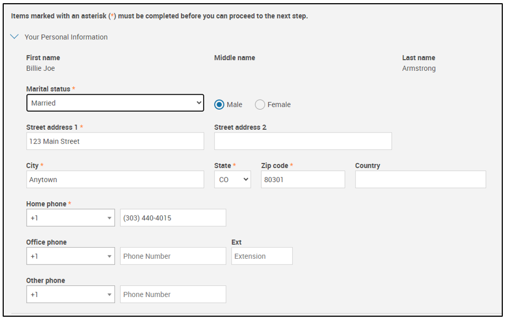Click the last name value Armstrong

(419, 69)
